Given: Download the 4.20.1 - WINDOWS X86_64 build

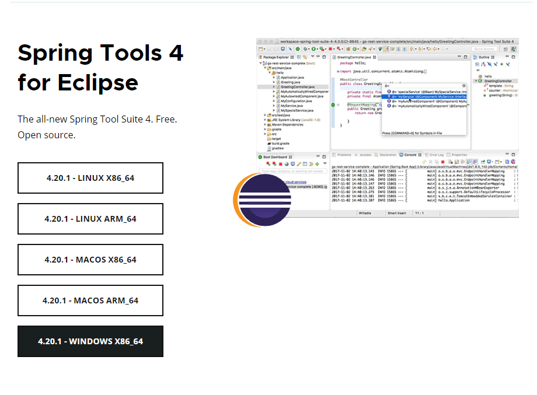Looking at the screenshot, I should 90,341.
